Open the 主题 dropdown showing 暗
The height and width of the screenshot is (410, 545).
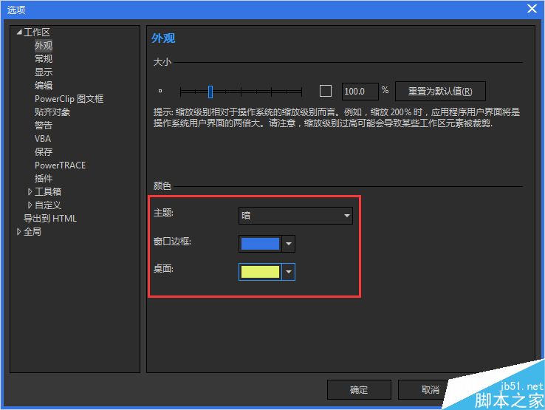[295, 216]
